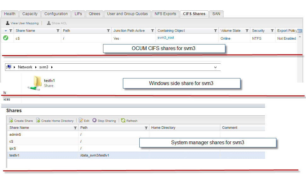Select the admin$ share row
Viewport: 306px width, 194px height.
(x=136, y=134)
